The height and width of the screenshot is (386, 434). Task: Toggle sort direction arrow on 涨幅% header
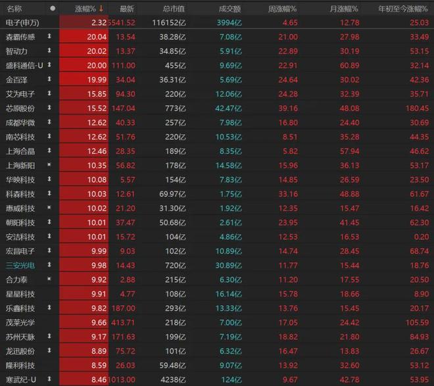click(101, 9)
